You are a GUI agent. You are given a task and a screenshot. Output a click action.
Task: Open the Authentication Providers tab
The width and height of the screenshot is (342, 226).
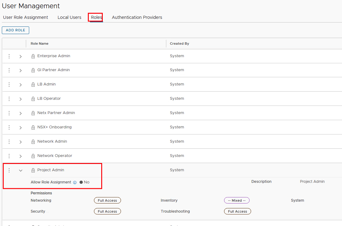[137, 17]
